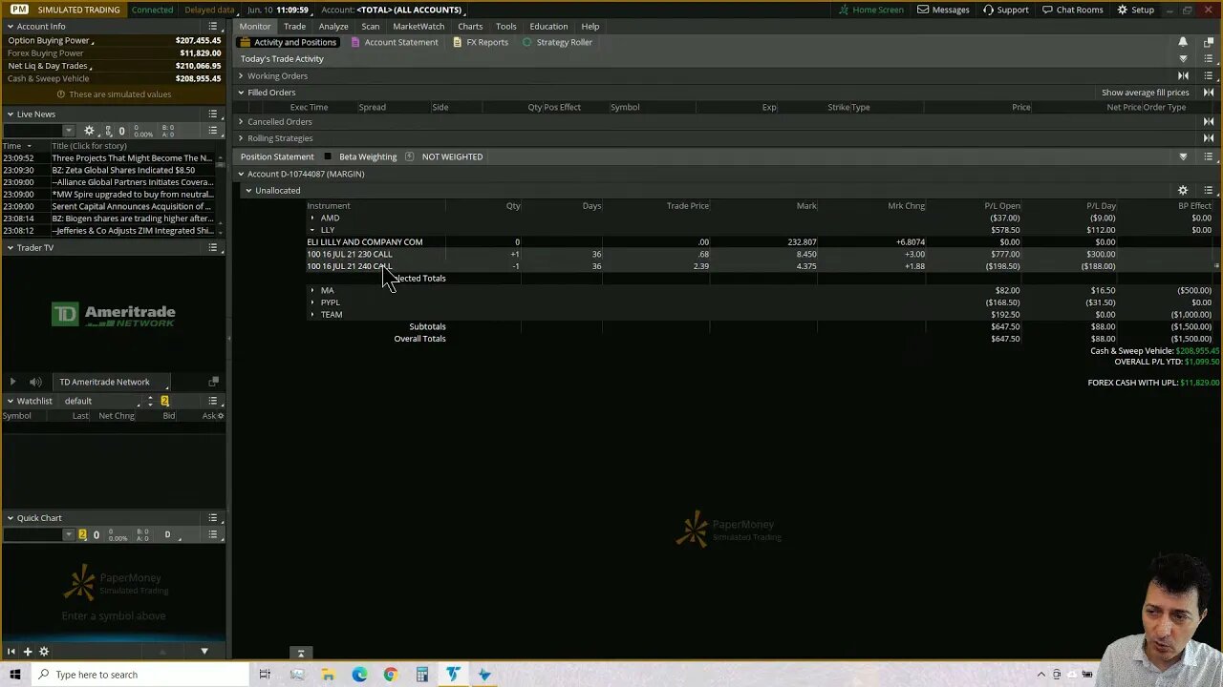
Task: Expand the TEAM position row
Action: (x=312, y=315)
